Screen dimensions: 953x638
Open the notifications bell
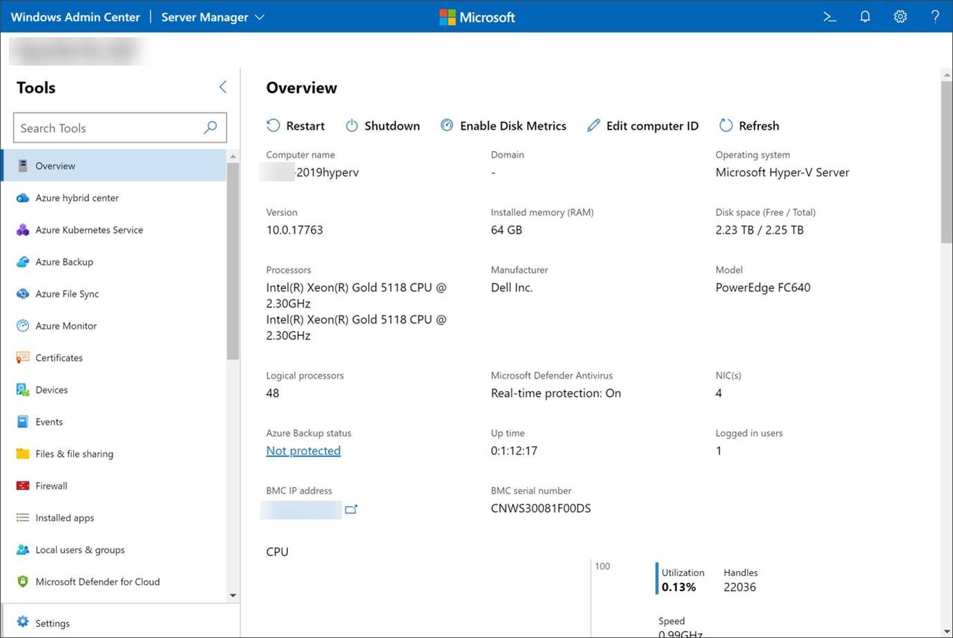(x=865, y=17)
